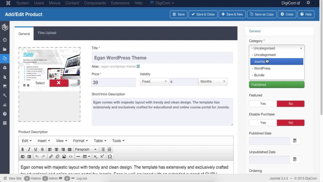Set Featured to No
The width and height of the screenshot is (323, 182).
click(x=291, y=104)
